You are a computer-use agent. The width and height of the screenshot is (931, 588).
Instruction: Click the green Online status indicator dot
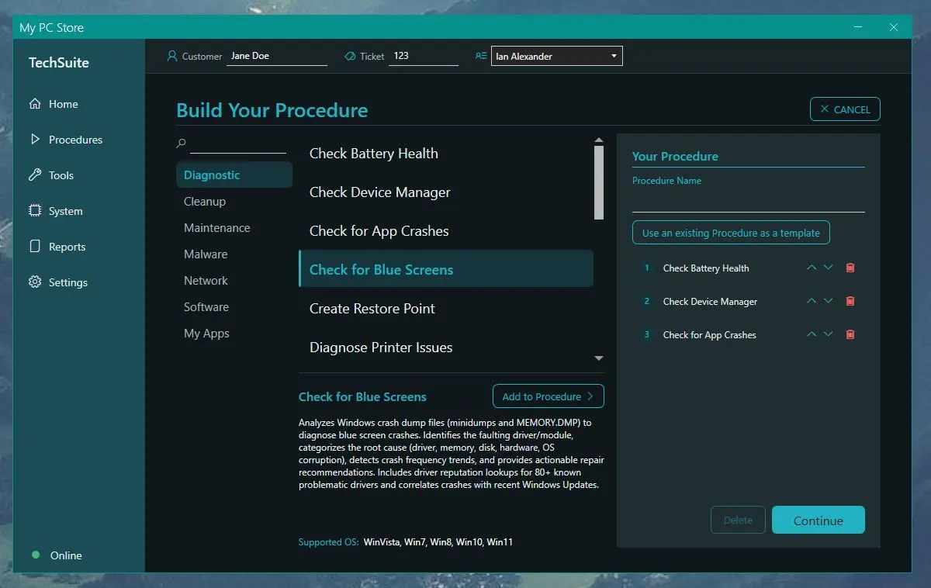tap(35, 555)
